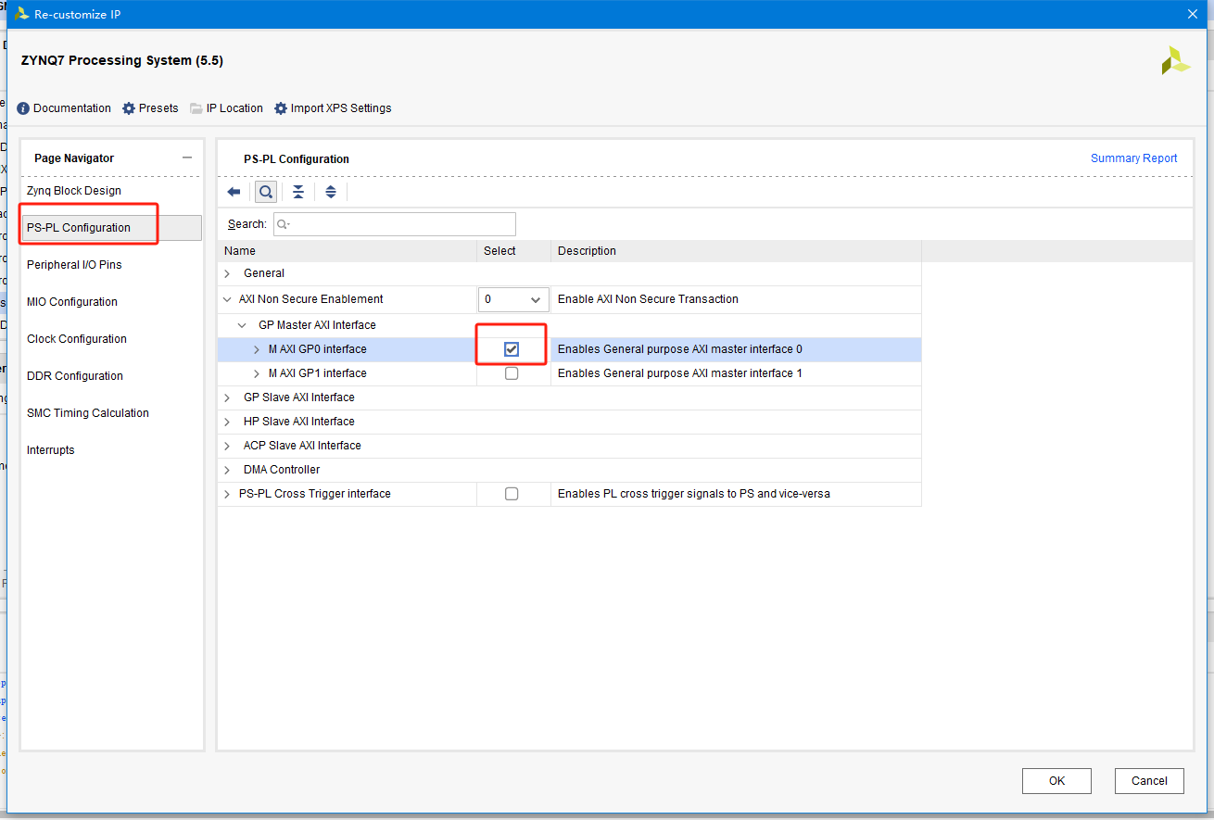Click the IP Location text button
Screen dimensions: 1214x820
[234, 108]
